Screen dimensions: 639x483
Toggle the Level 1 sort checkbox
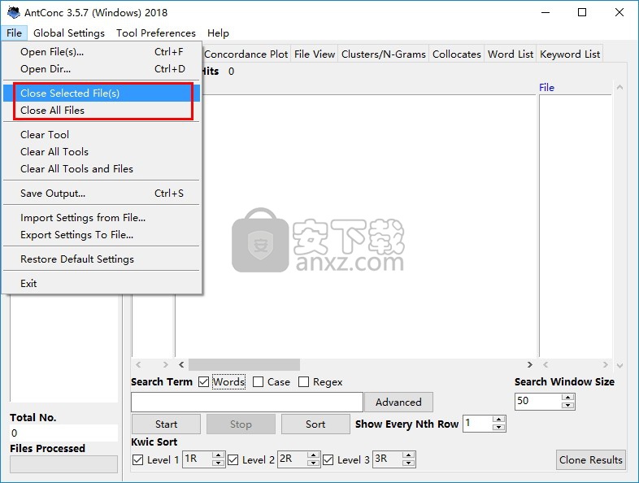click(137, 459)
